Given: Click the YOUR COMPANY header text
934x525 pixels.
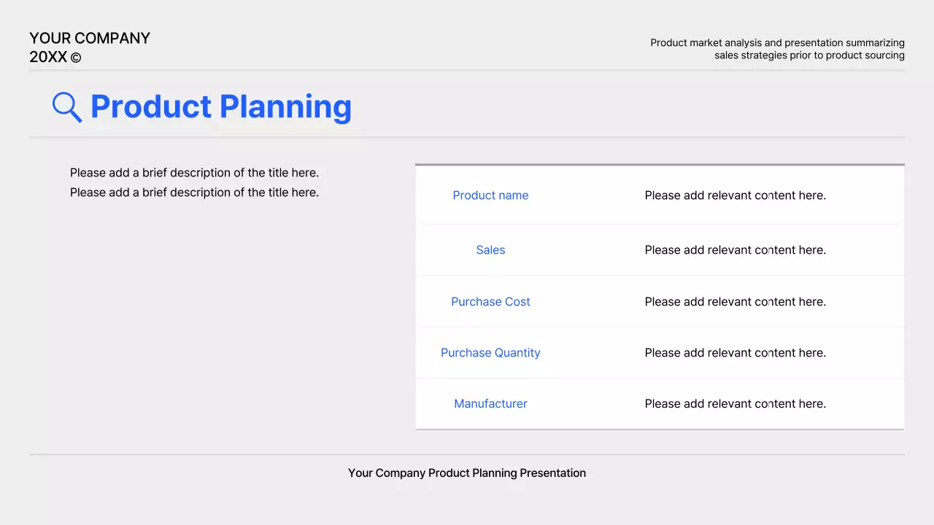Looking at the screenshot, I should [x=90, y=38].
